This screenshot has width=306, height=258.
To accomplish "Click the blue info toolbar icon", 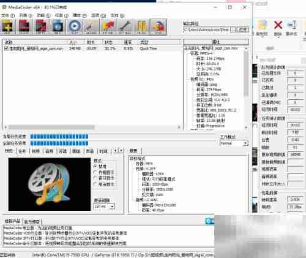I will click(58, 27).
